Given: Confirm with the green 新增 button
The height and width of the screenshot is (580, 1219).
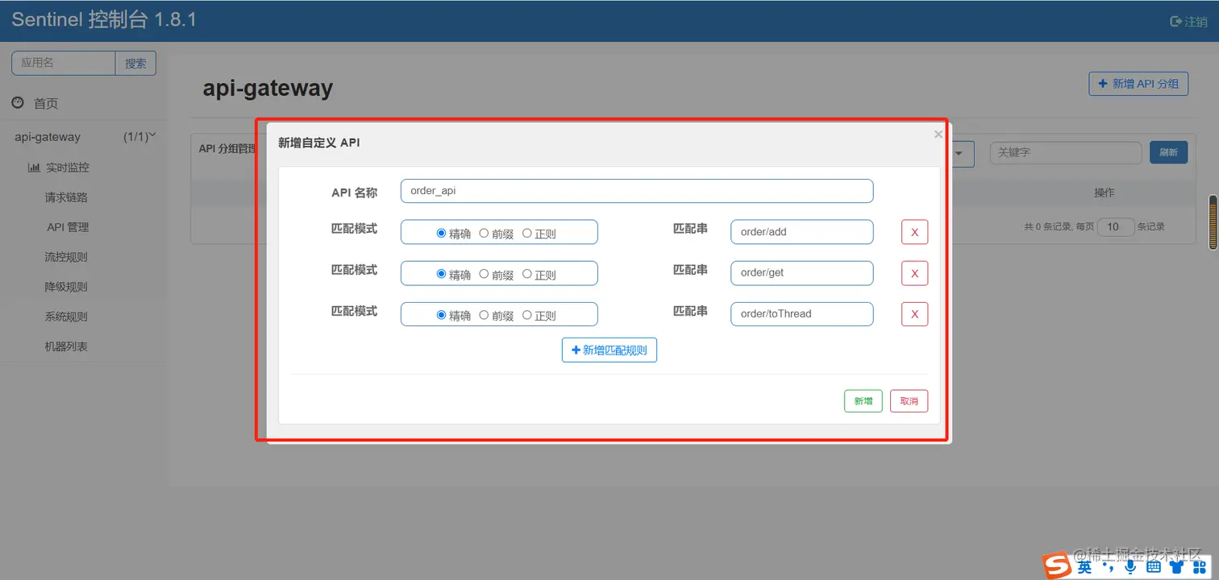Looking at the screenshot, I should tap(863, 401).
